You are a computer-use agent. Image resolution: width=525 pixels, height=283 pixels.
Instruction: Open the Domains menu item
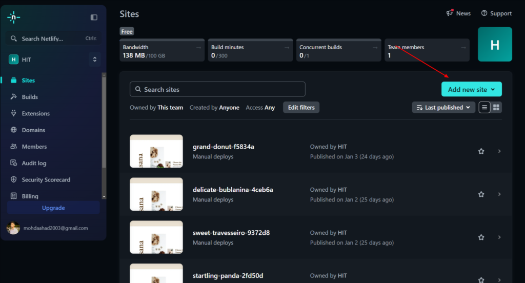click(x=33, y=130)
